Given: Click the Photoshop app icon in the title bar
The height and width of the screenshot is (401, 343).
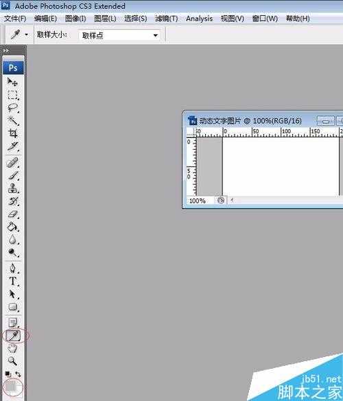Looking at the screenshot, I should pos(5,5).
